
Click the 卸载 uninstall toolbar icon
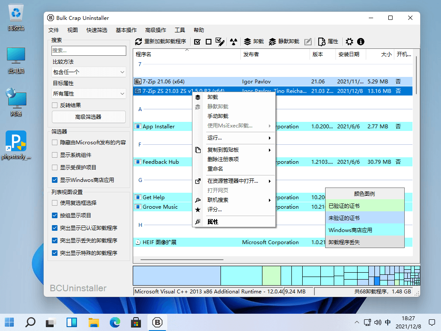point(247,41)
